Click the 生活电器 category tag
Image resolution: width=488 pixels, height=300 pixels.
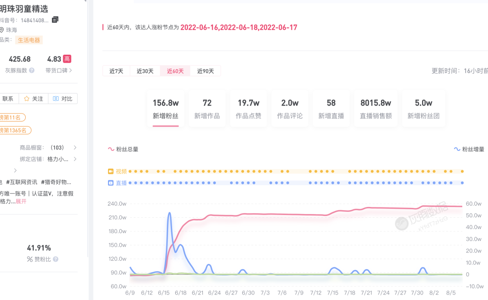pos(29,40)
